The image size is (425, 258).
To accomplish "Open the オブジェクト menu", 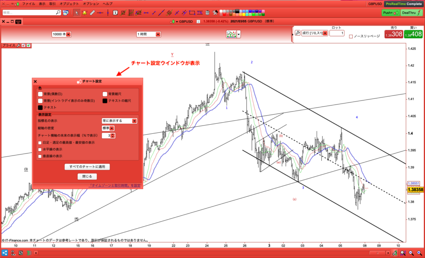I will (69, 4).
